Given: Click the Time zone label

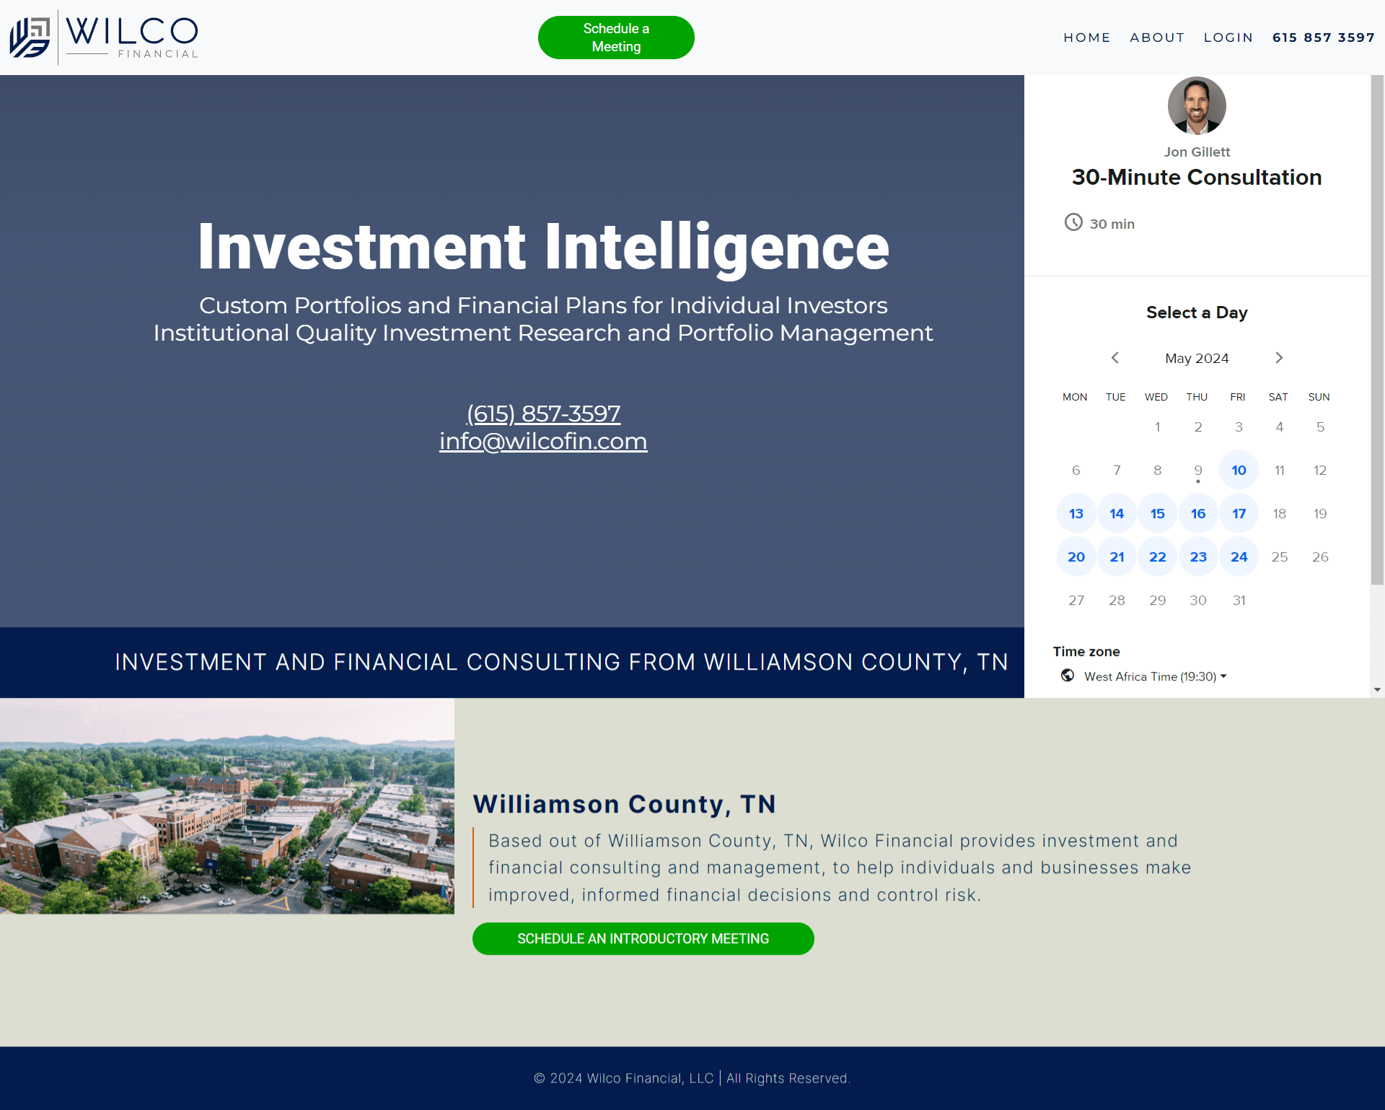Looking at the screenshot, I should 1086,652.
